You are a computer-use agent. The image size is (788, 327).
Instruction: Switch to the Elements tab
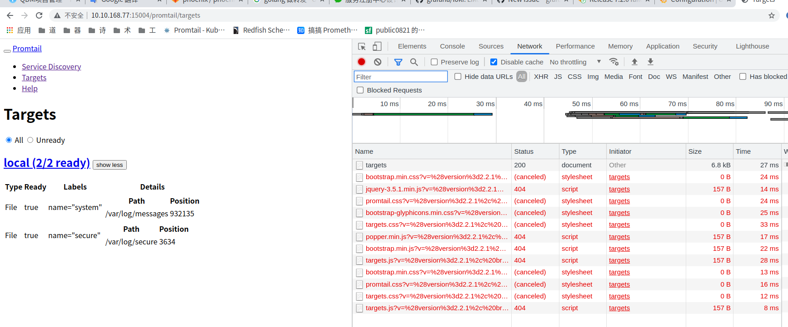(412, 46)
